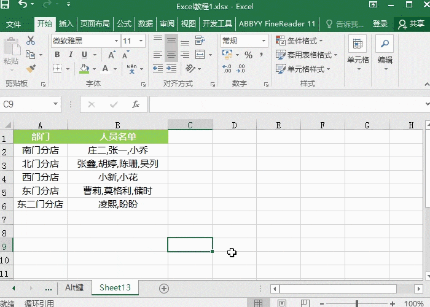430x307 pixels.
Task: Increase indent
Action: pyautogui.click(x=171, y=69)
